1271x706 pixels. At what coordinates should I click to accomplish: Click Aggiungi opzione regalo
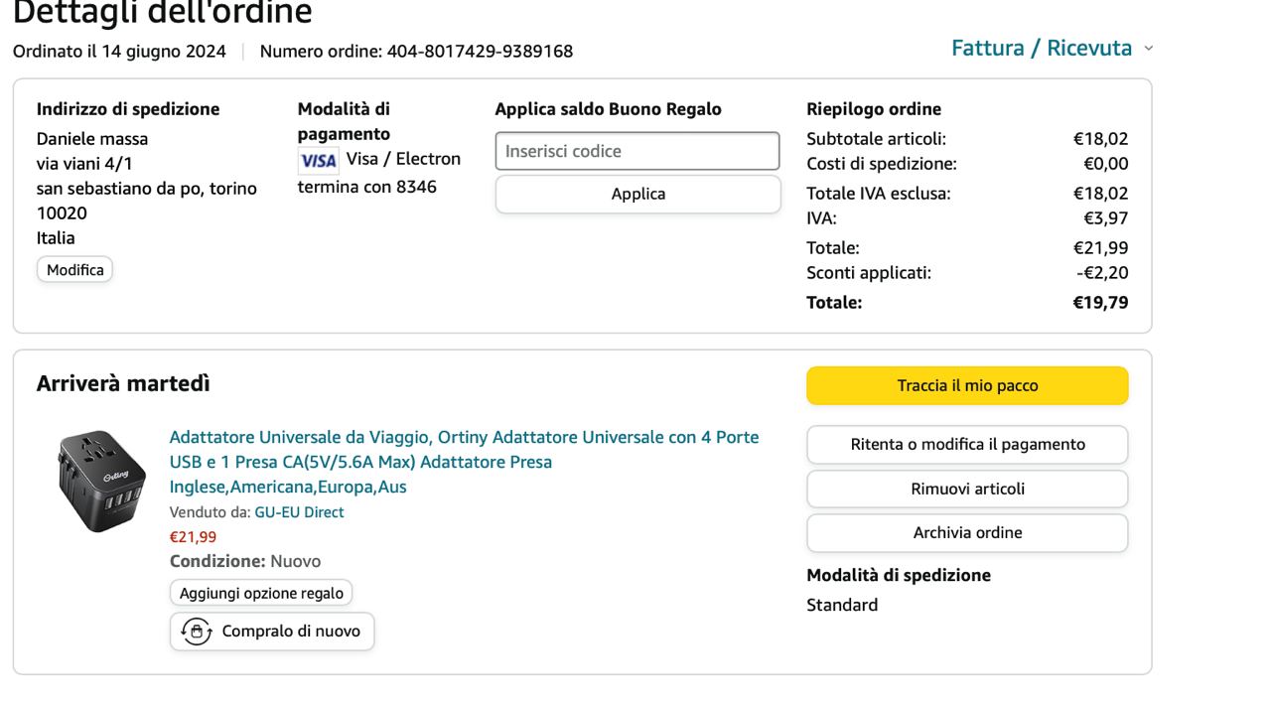[x=261, y=593]
